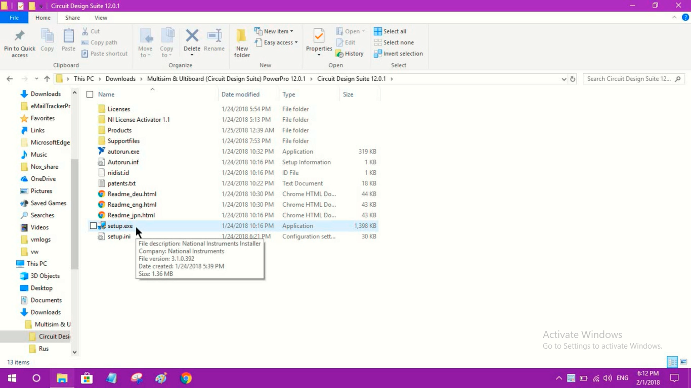This screenshot has height=388, width=691.
Task: Tick the checkbox next to setup.exe
Action: click(x=93, y=226)
